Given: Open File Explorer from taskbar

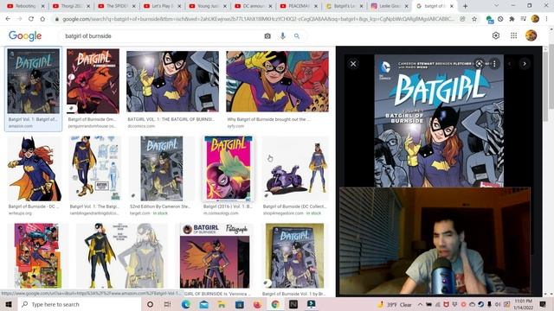Looking at the screenshot, I should [x=222, y=304].
